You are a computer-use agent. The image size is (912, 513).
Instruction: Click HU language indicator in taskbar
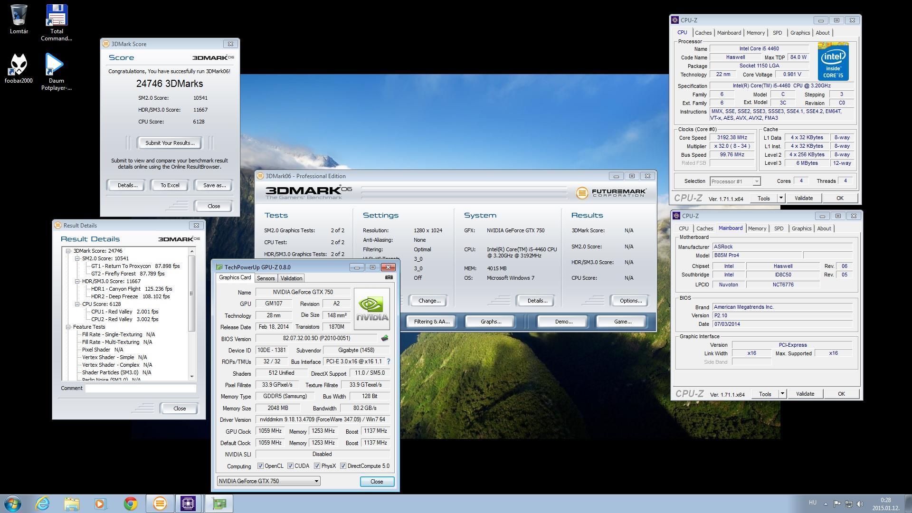click(813, 503)
